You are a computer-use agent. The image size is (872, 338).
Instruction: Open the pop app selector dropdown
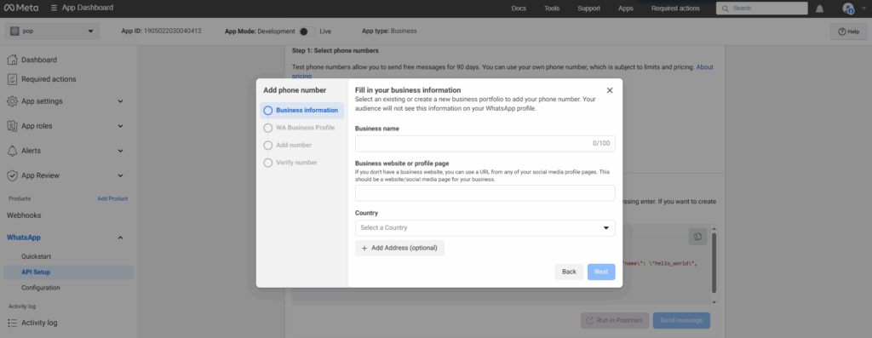pos(52,32)
